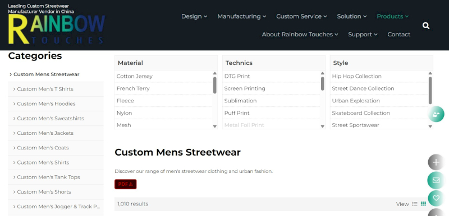The image size is (449, 216).
Task: Click the green floating chat icon
Action: pyautogui.click(x=436, y=114)
